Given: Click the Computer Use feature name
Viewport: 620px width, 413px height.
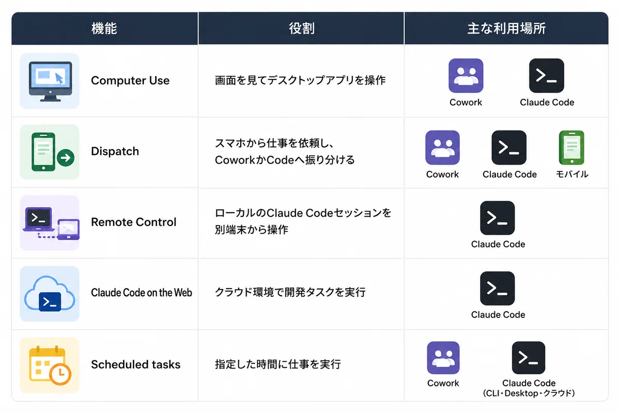Looking at the screenshot, I should tap(130, 81).
